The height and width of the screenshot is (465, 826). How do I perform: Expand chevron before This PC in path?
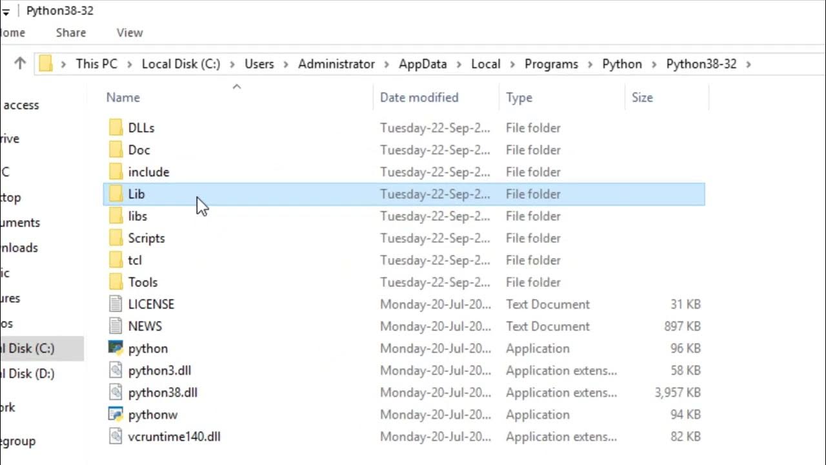point(63,64)
